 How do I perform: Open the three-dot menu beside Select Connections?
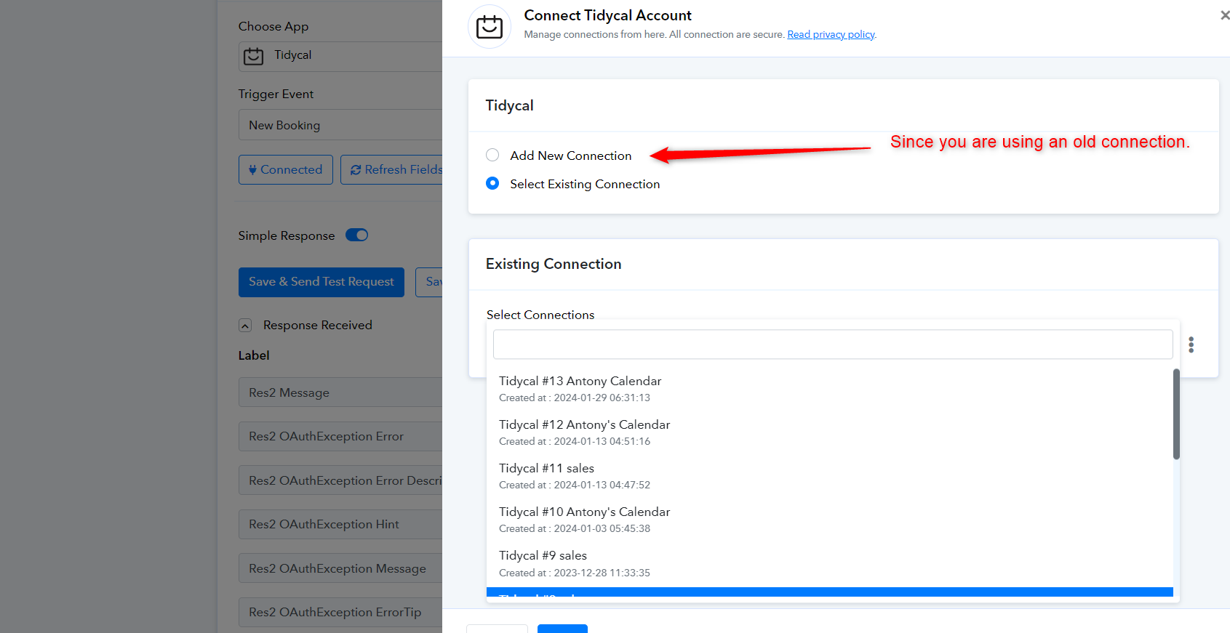[1191, 344]
